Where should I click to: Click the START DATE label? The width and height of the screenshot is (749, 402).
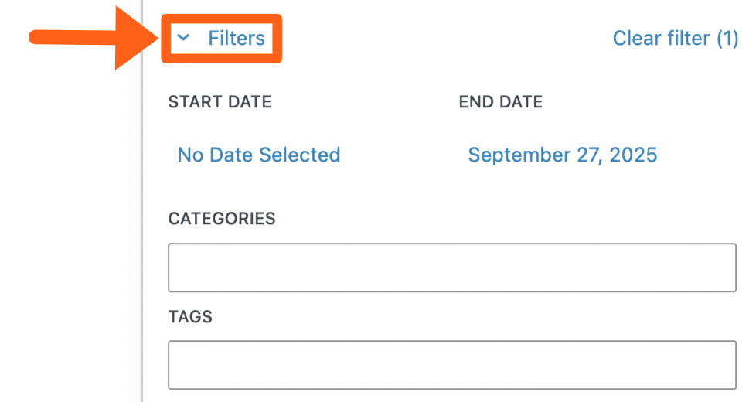[220, 102]
